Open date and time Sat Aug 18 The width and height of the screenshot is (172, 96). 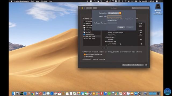pyautogui.click(x=147, y=1)
